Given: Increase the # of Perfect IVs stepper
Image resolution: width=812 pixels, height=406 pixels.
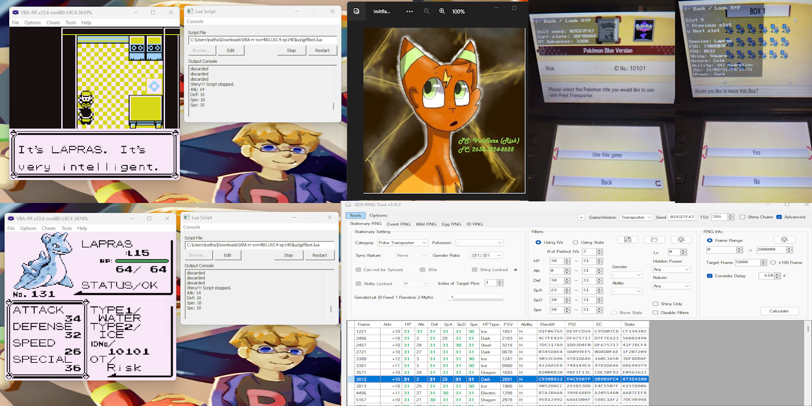Looking at the screenshot, I should point(600,250).
